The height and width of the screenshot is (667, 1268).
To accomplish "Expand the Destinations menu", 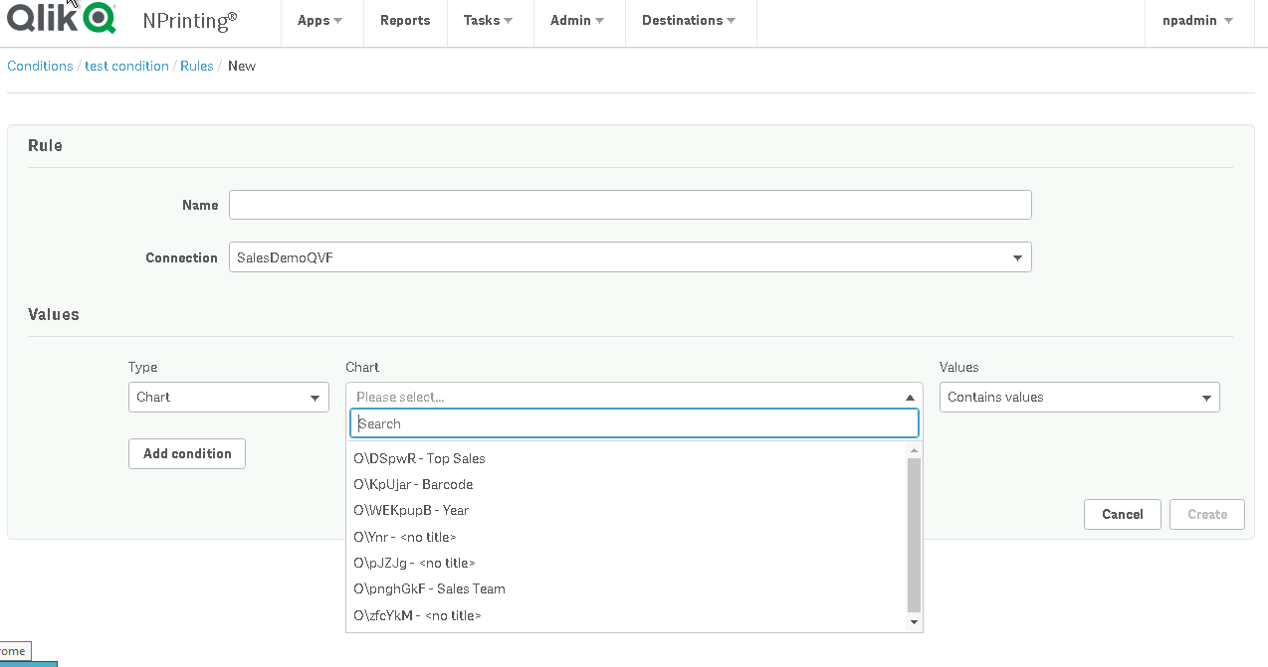I will [689, 21].
